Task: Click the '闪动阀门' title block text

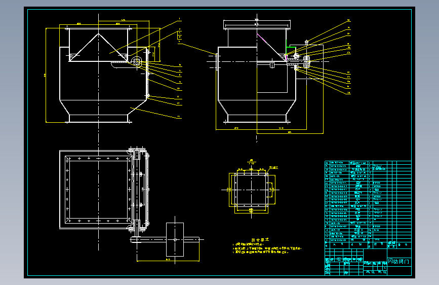Action: pos(398,262)
